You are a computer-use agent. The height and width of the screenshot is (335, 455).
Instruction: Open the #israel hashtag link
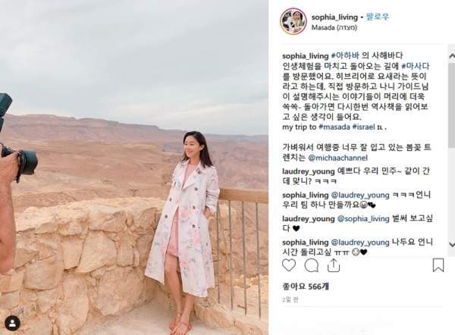pyautogui.click(x=363, y=127)
